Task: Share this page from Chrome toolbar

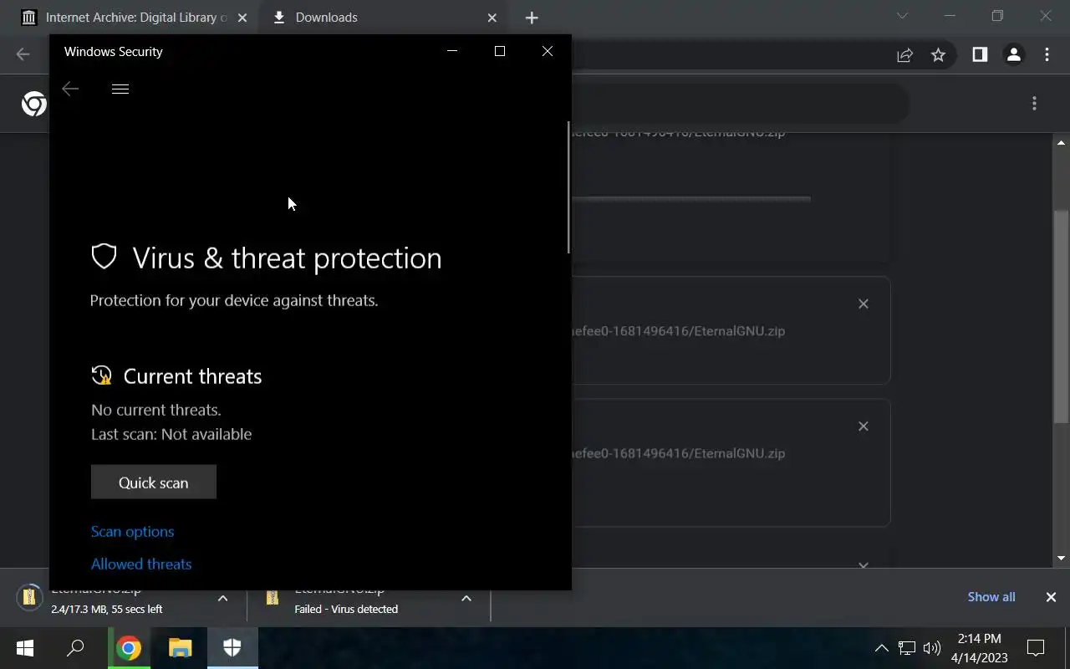Action: point(904,55)
